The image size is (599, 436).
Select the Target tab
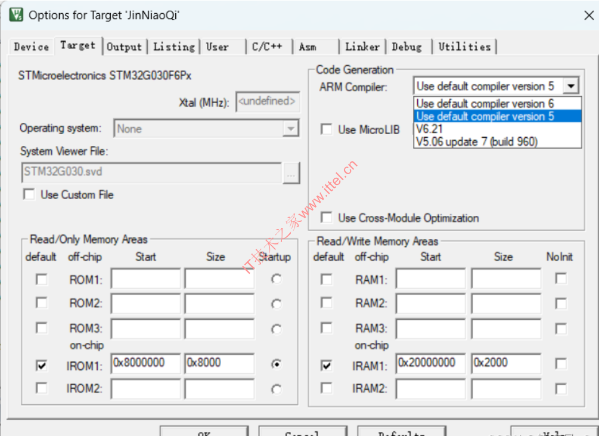[78, 45]
